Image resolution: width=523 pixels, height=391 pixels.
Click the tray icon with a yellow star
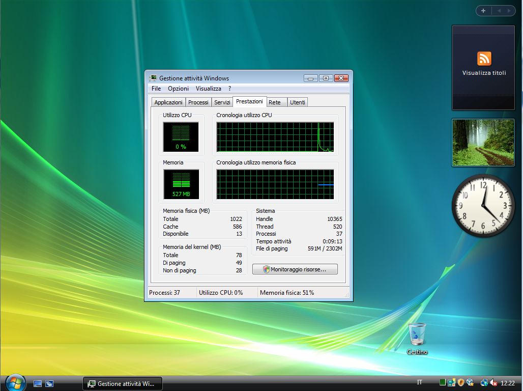tap(470, 382)
